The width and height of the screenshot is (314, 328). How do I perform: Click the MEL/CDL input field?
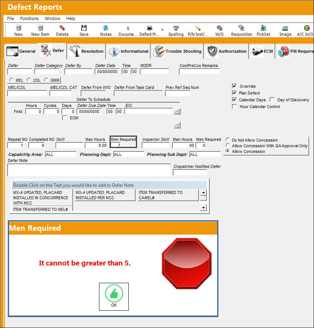click(x=27, y=93)
